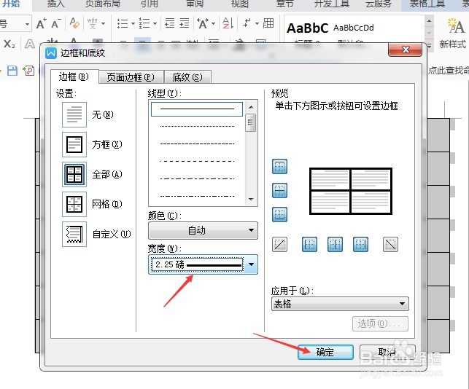Toggle the top border button in preview
This screenshot has width=469, height=389.
279,166
